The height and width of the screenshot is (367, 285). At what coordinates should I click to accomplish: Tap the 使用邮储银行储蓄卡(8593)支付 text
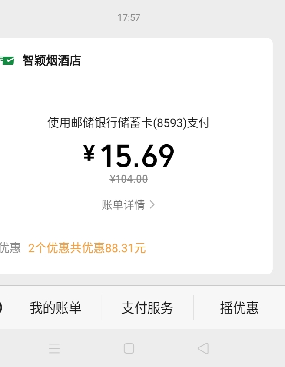point(129,123)
